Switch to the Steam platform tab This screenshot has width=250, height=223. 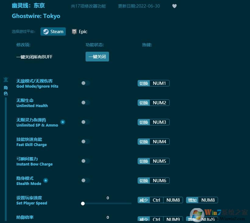(x=53, y=31)
